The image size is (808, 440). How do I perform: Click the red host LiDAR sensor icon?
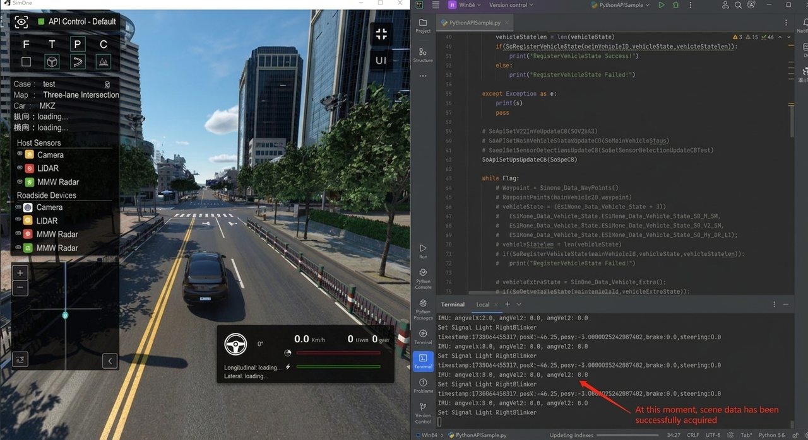pos(29,168)
